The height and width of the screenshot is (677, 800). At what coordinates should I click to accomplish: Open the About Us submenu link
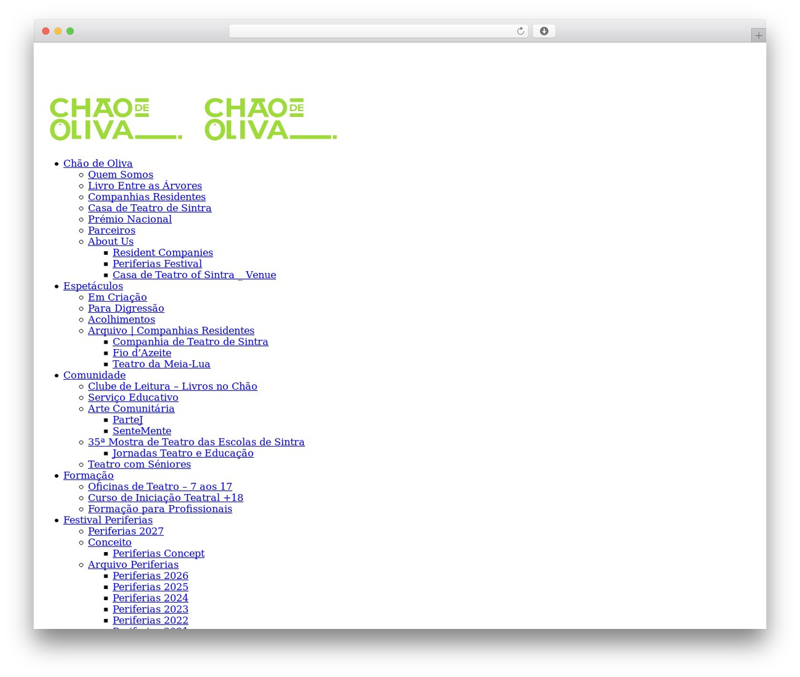pos(111,242)
